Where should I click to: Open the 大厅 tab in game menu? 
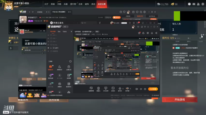46,4
